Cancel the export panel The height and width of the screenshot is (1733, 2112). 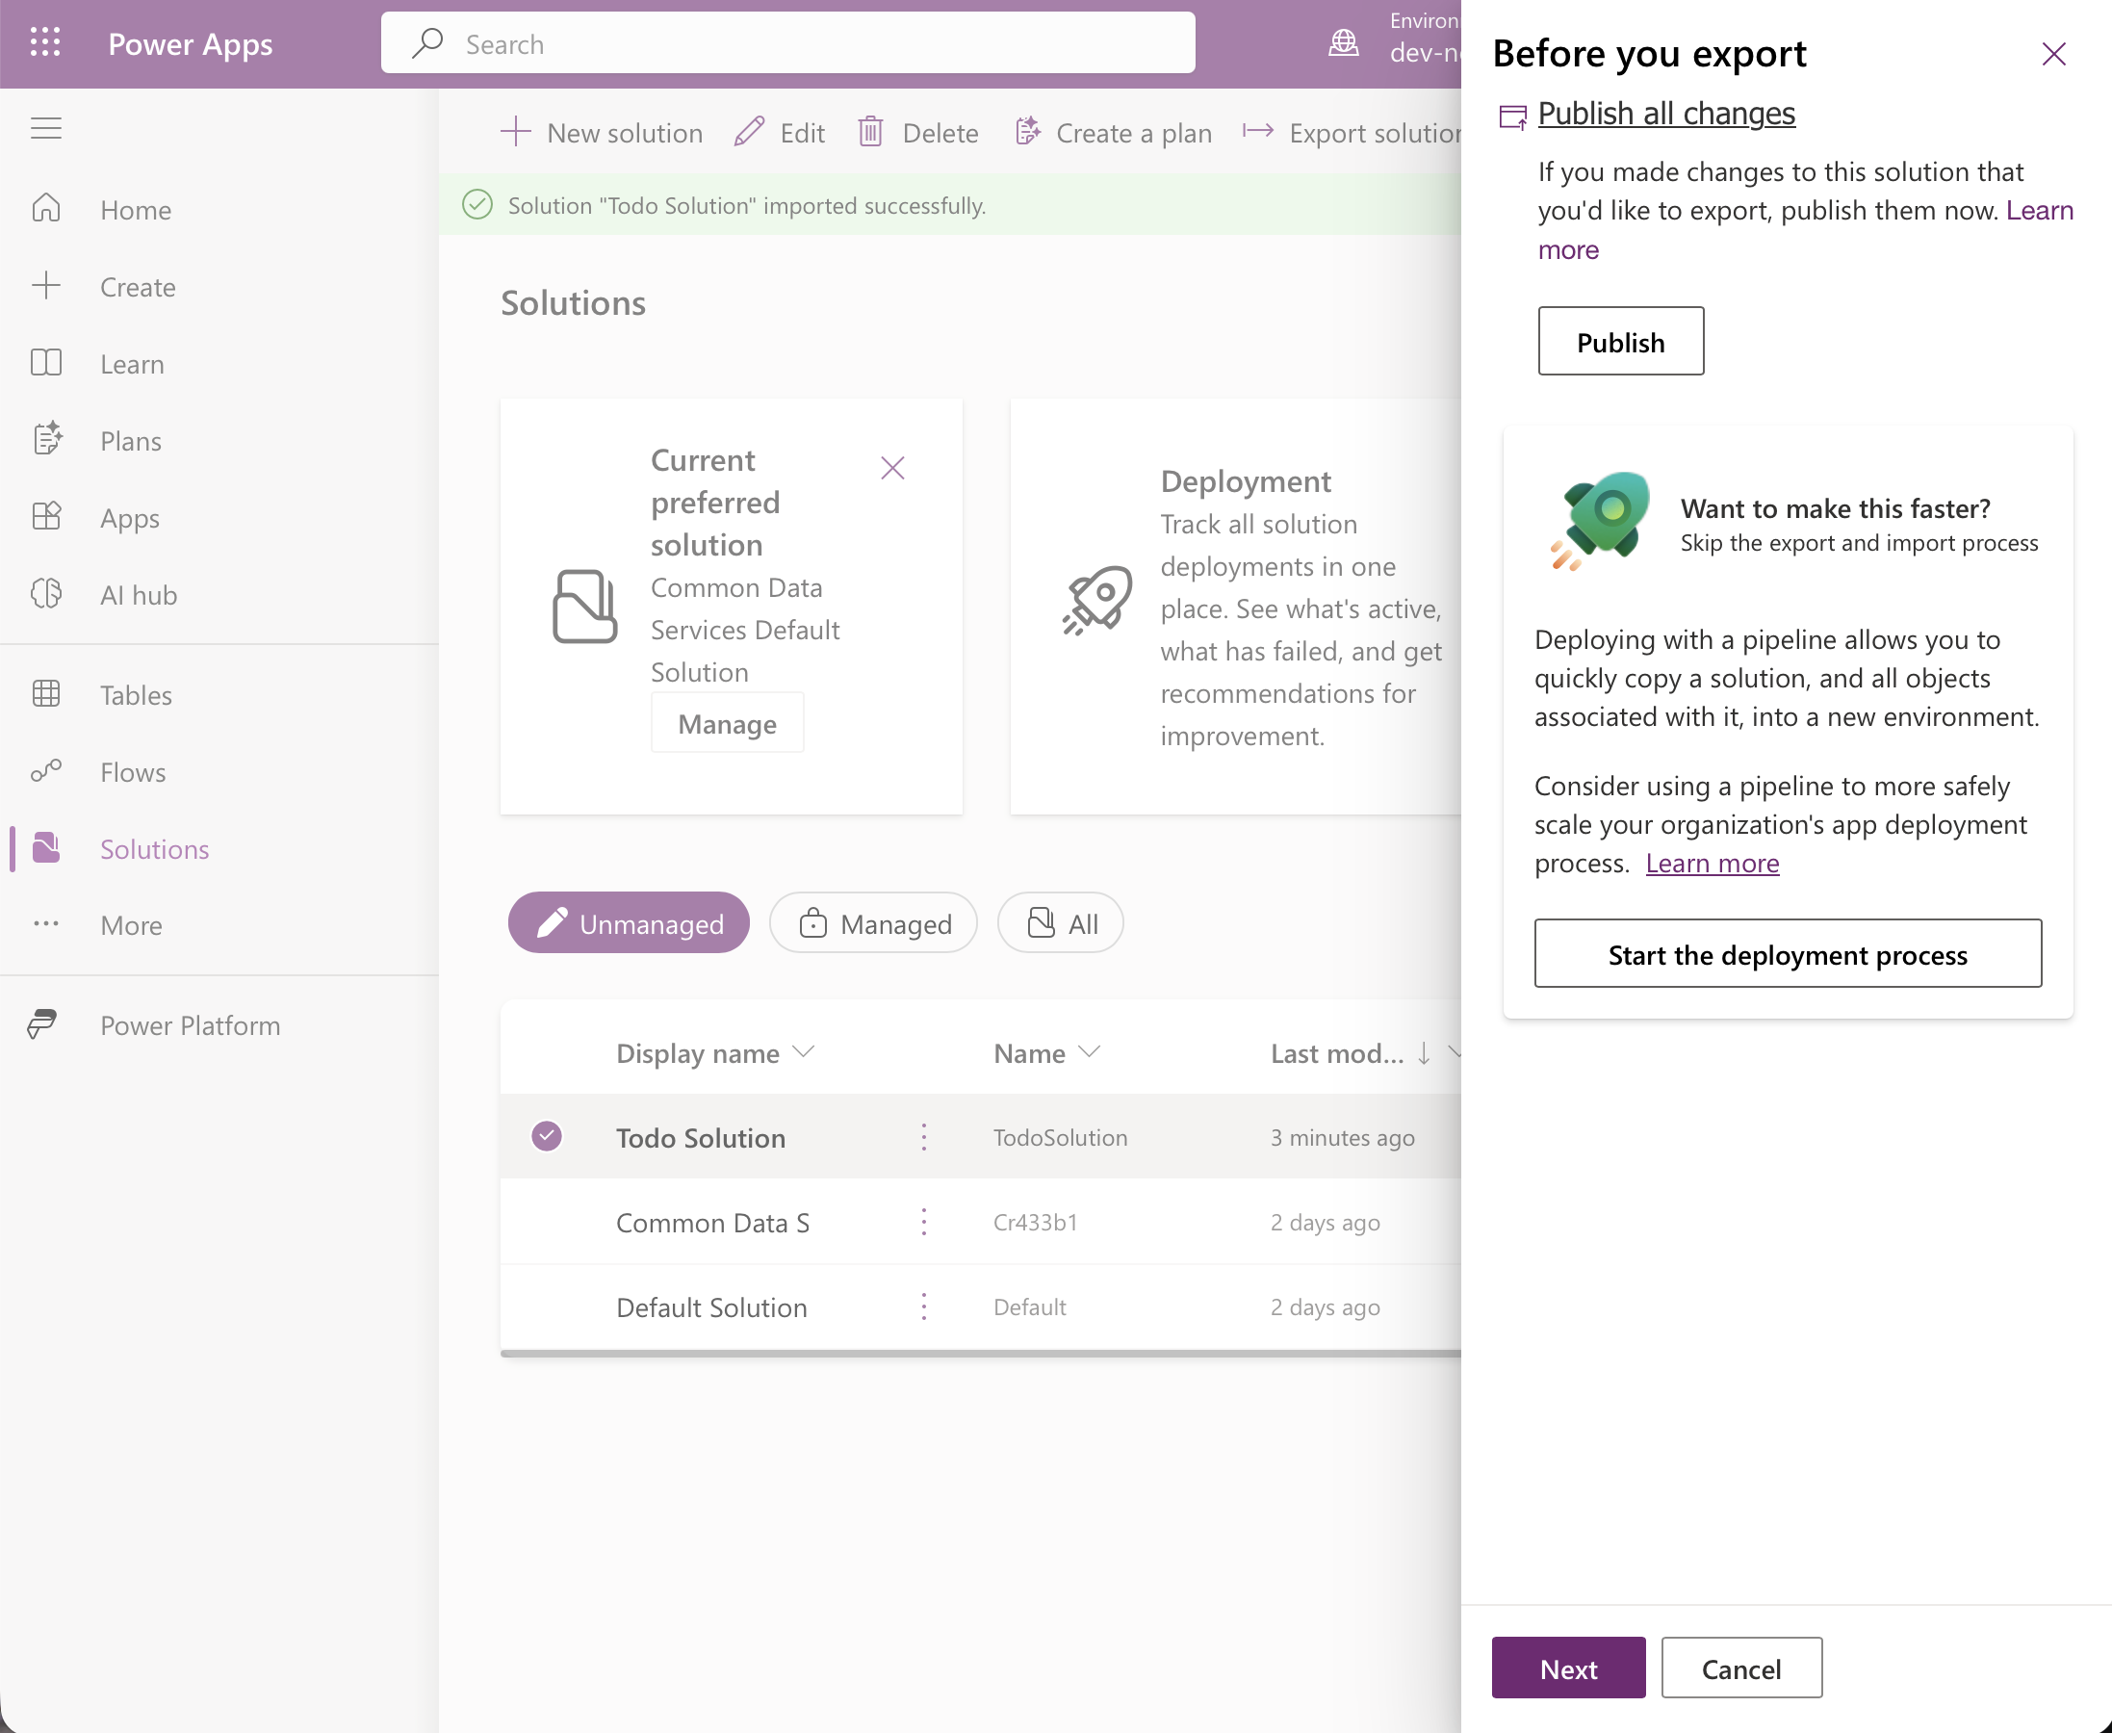click(x=1740, y=1668)
